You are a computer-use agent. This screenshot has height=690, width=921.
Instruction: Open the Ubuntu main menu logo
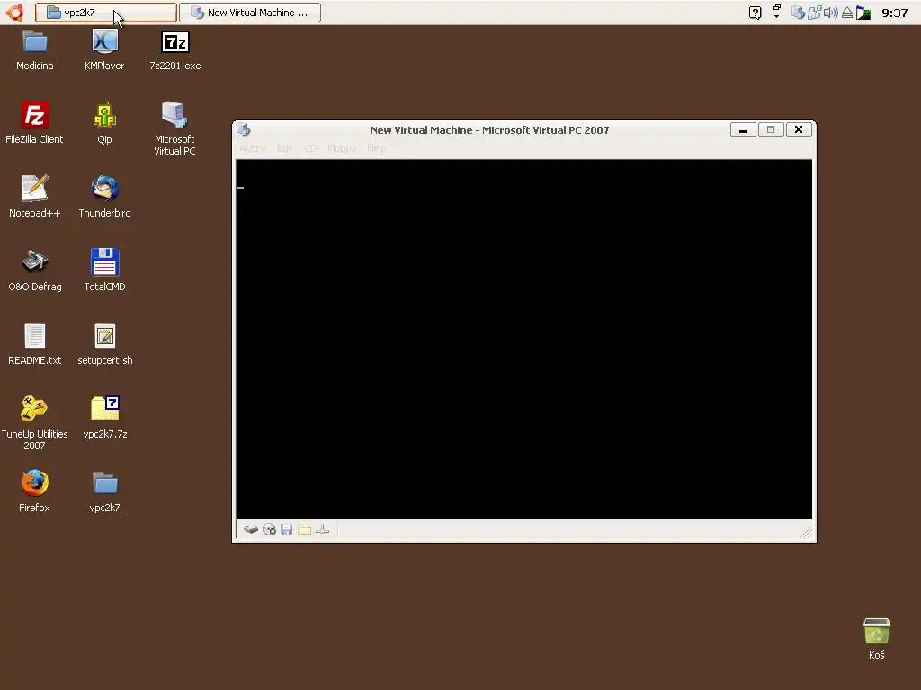tap(14, 13)
